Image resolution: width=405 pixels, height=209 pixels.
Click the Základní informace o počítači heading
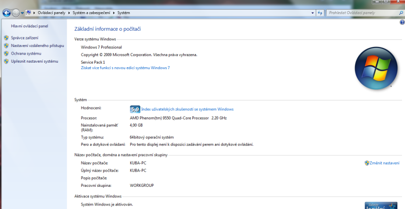click(107, 29)
